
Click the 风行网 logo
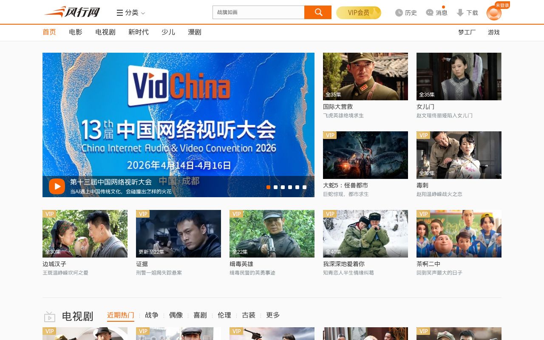point(72,12)
